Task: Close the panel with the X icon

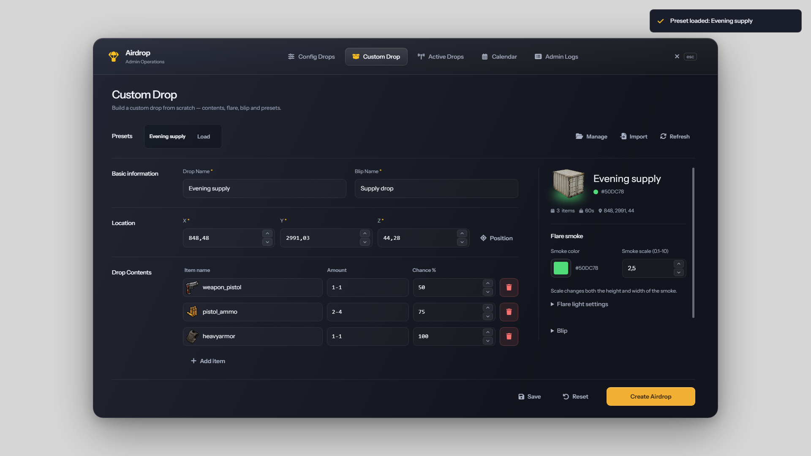Action: [x=677, y=57]
